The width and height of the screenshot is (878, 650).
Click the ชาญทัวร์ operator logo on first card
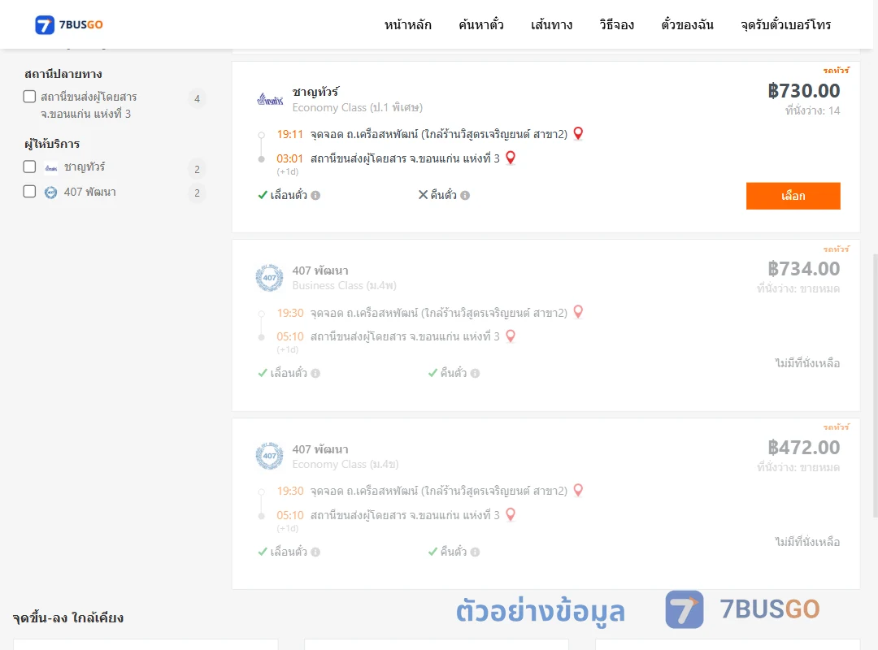(x=270, y=100)
